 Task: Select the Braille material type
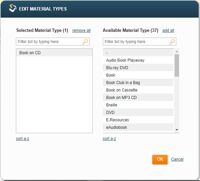click(138, 105)
